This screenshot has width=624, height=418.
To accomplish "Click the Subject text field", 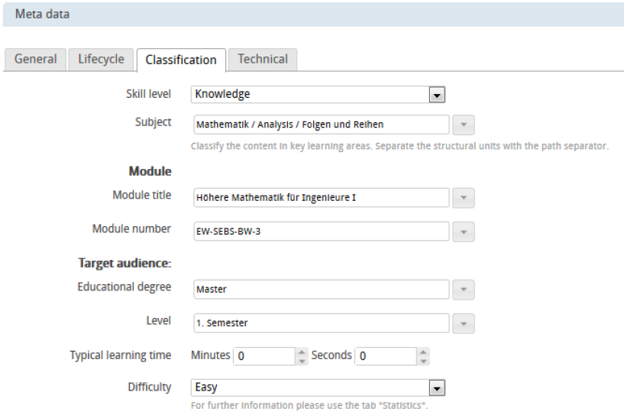I will (x=321, y=125).
